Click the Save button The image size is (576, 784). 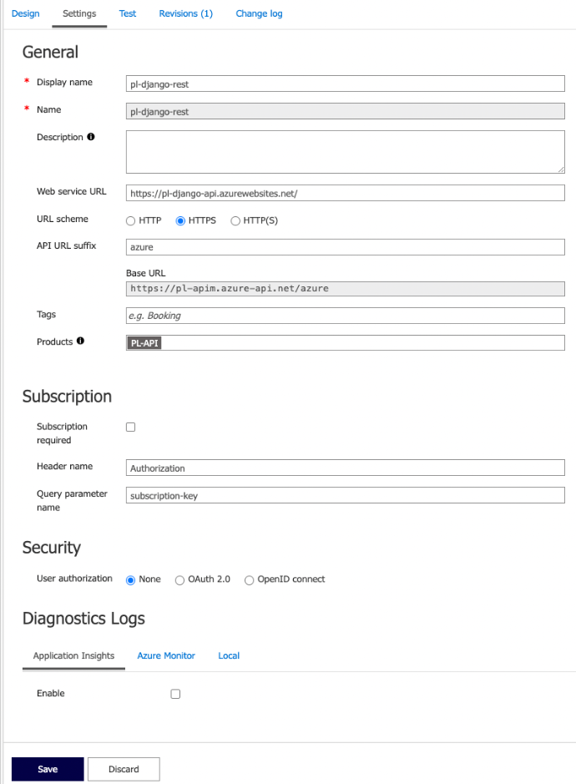point(48,769)
